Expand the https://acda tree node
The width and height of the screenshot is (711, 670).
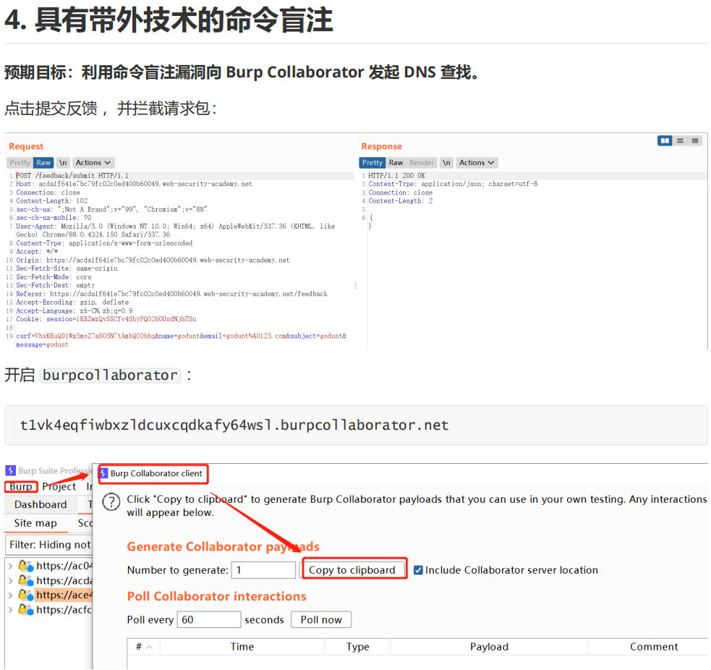10,580
